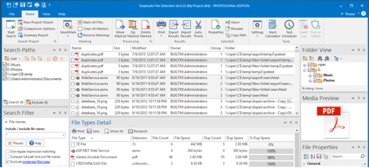Run the Auto Prune scissors tool

(x=198, y=29)
